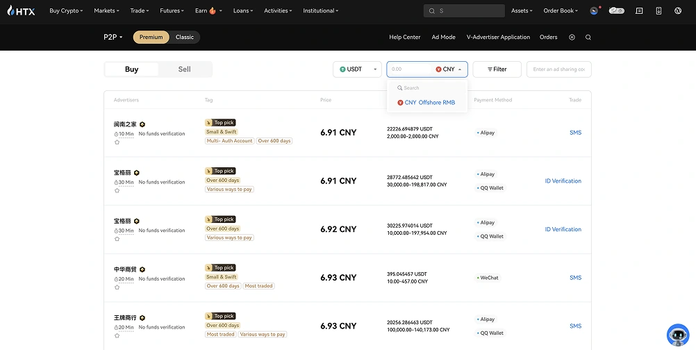Click ID Verification for 6.91 CNY 宝格丽
The width and height of the screenshot is (696, 350).
[x=563, y=181]
